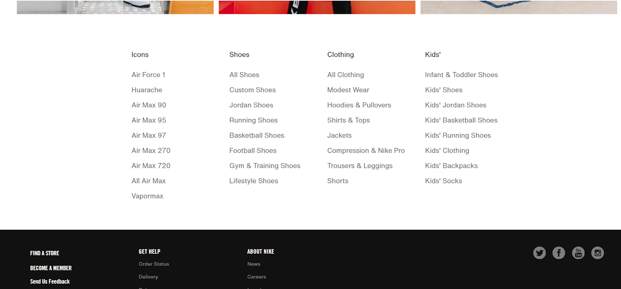This screenshot has height=289, width=621.
Task: Open the left sneaker promo image
Action: coord(115,7)
